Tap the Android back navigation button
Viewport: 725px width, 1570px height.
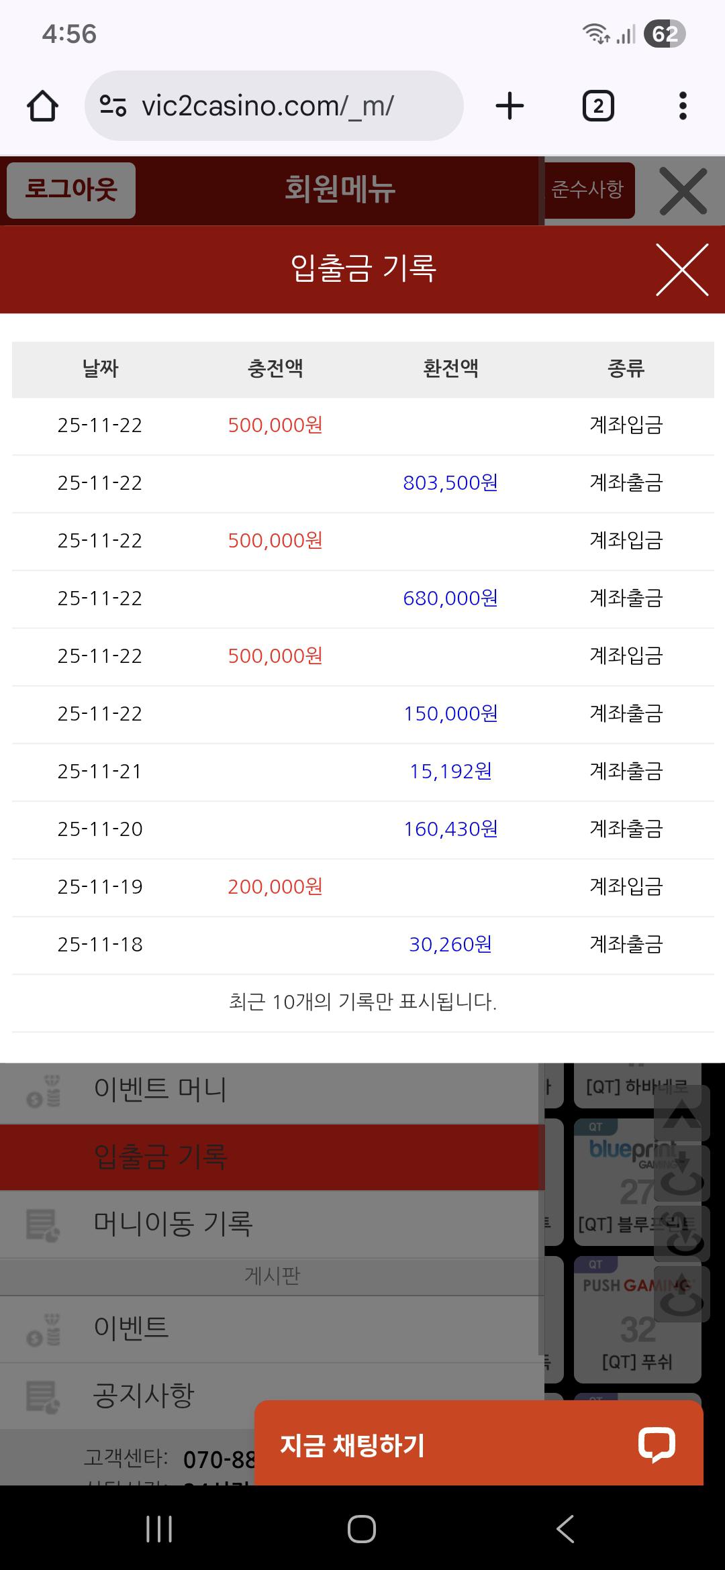coord(565,1529)
